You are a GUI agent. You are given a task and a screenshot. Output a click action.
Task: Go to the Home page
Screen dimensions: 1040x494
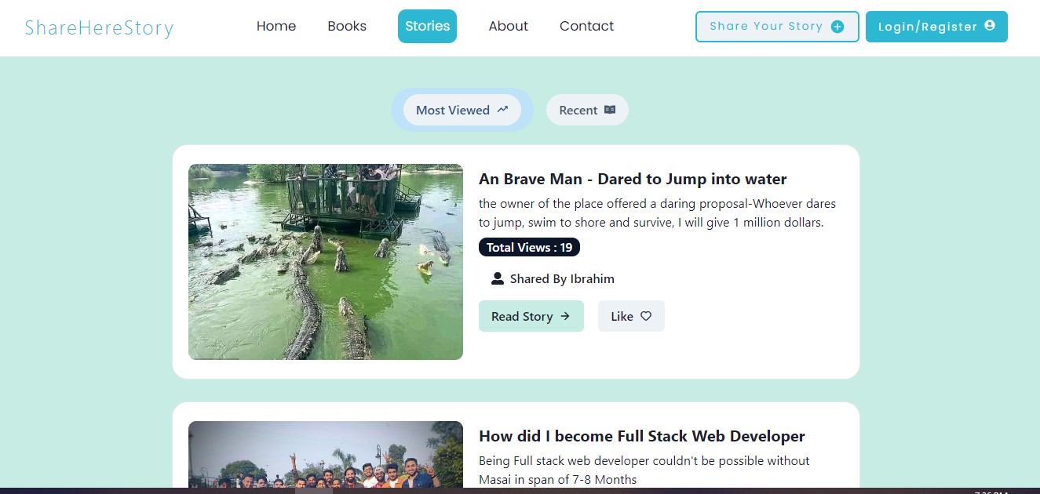(x=276, y=26)
